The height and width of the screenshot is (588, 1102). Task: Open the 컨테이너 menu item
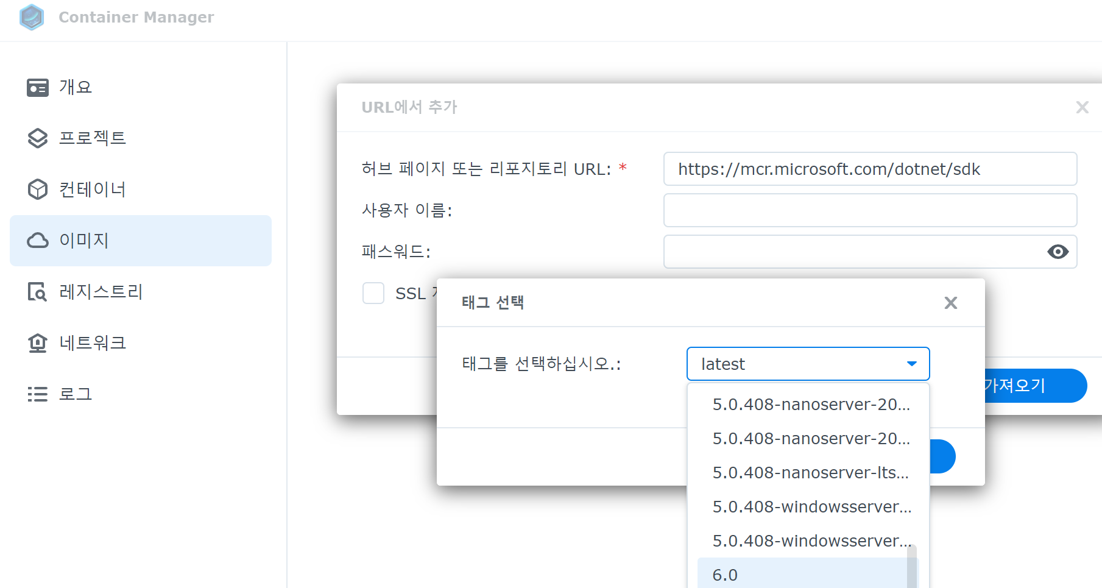(141, 190)
